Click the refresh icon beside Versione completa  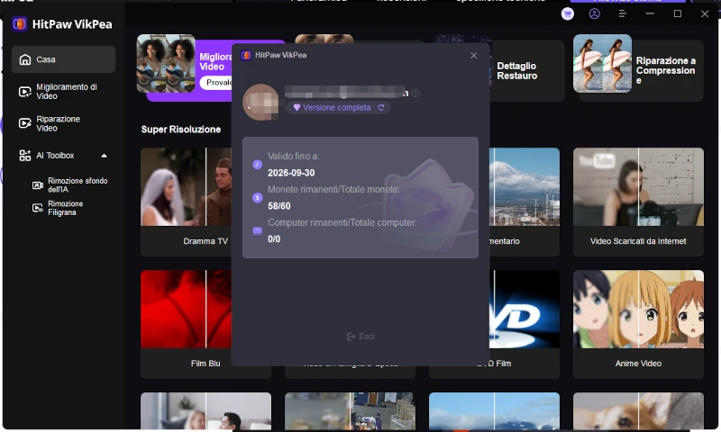coord(381,107)
